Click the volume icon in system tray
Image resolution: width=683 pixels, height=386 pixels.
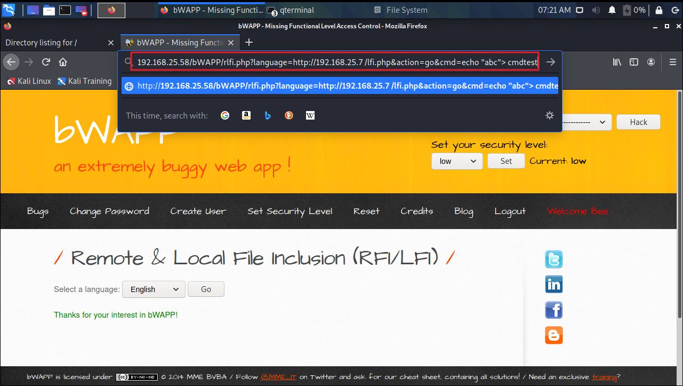tap(596, 10)
